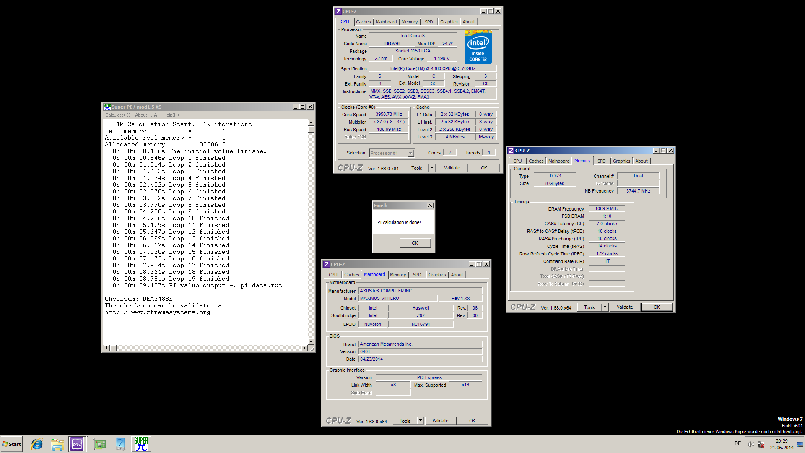This screenshot has height=453, width=805.
Task: Minimize the CPU-Z Memory window
Action: click(x=656, y=151)
